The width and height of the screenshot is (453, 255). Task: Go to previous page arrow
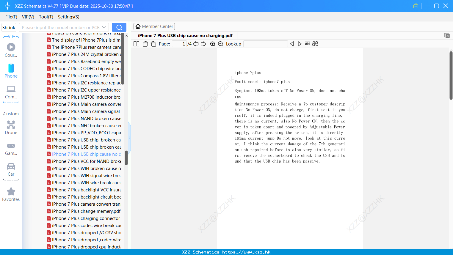click(196, 44)
